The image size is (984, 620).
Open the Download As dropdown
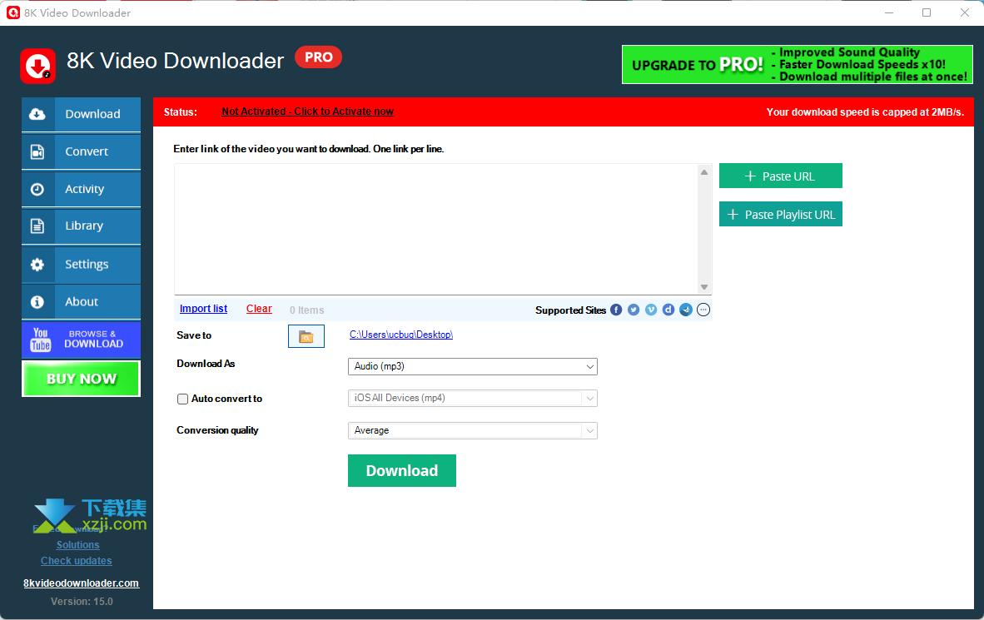(x=473, y=366)
